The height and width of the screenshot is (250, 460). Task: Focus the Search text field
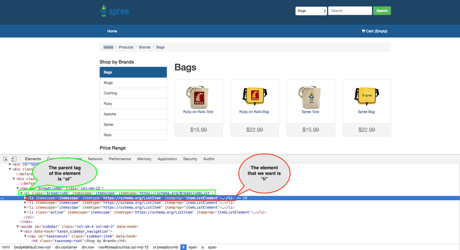click(350, 11)
